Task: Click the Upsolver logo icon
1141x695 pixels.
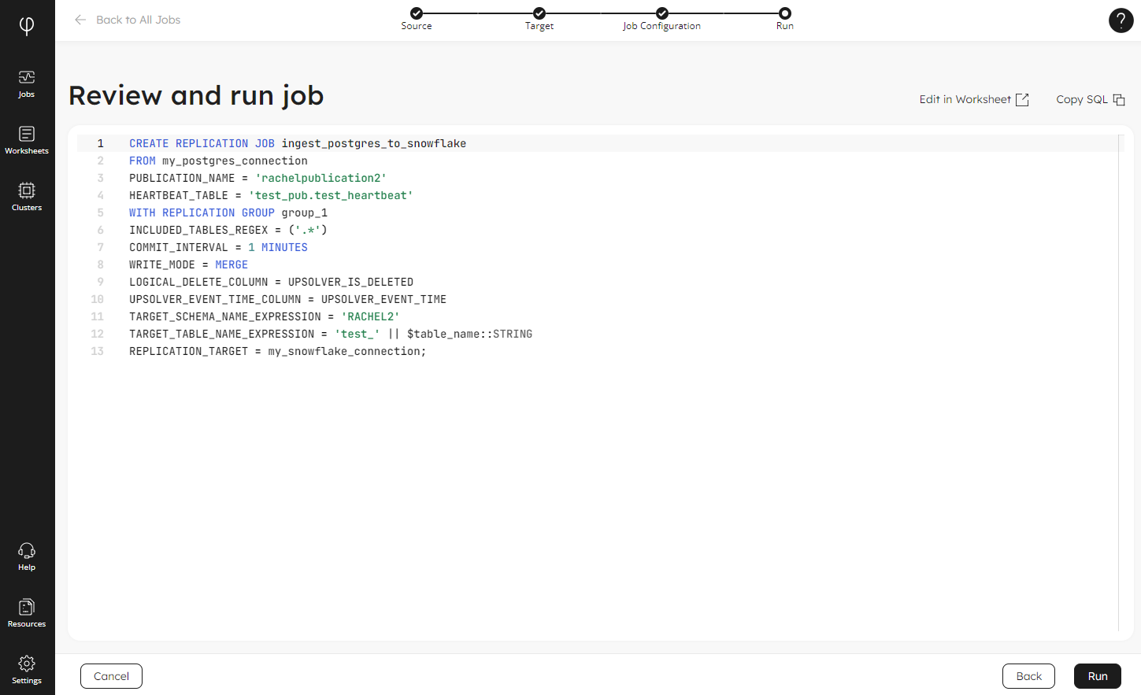Action: click(x=27, y=26)
